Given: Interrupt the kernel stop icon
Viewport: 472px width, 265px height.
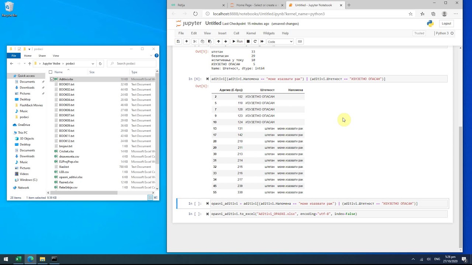Looking at the screenshot, I should point(248,42).
